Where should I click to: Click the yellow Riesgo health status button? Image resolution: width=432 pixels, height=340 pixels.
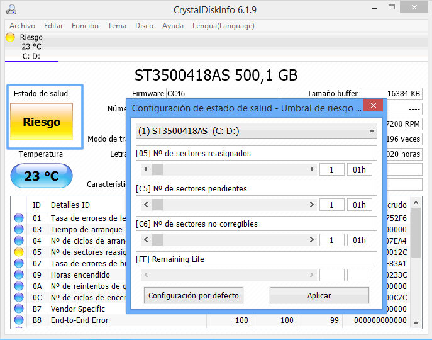pos(42,122)
